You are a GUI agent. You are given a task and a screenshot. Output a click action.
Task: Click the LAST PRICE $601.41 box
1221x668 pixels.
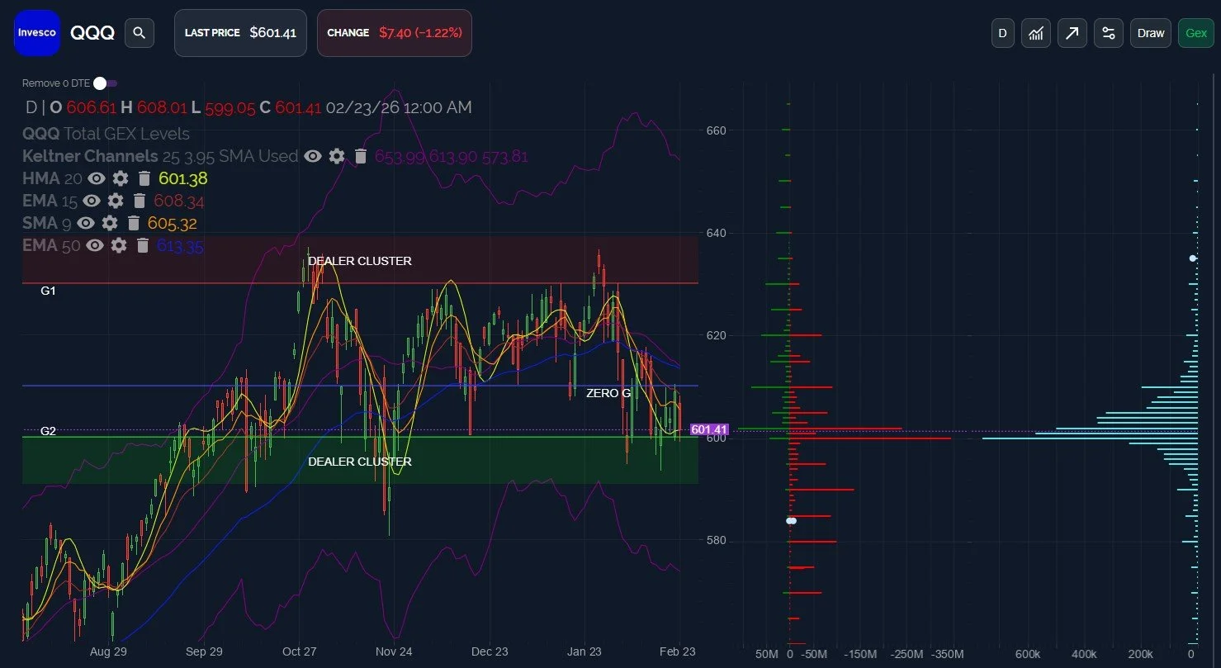click(x=240, y=33)
